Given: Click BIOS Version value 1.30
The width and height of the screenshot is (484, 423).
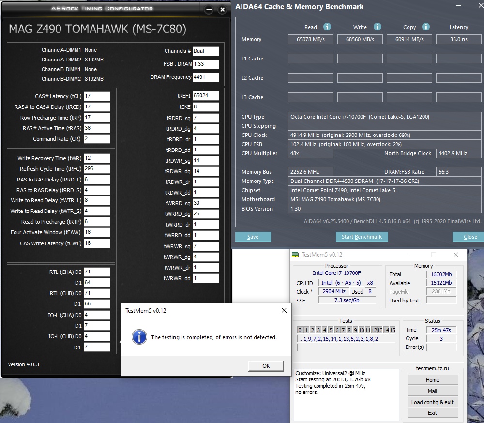Looking at the screenshot, I should click(385, 209).
